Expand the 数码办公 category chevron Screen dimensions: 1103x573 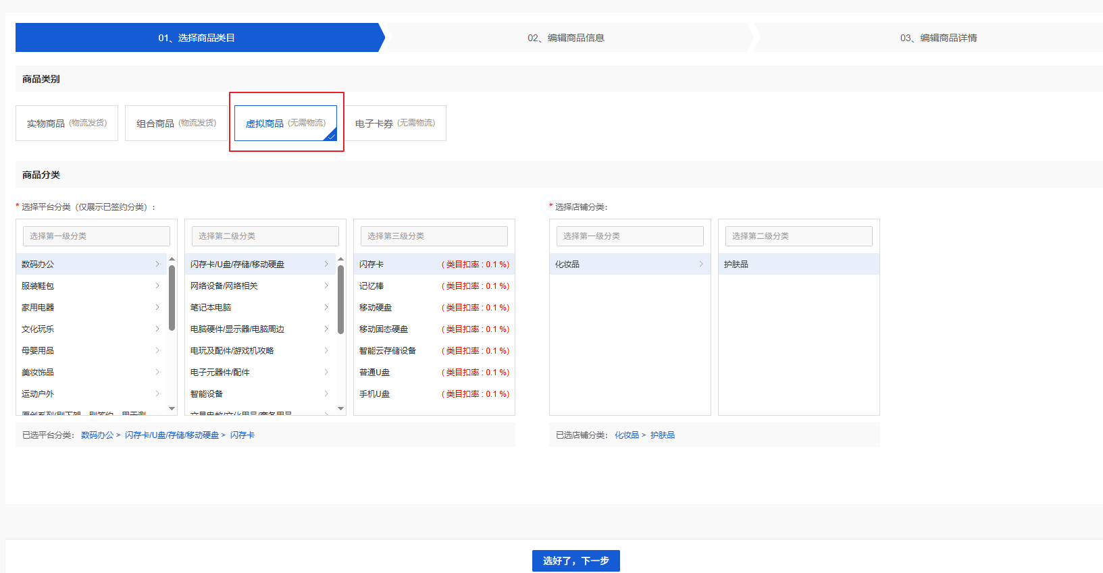(x=157, y=264)
